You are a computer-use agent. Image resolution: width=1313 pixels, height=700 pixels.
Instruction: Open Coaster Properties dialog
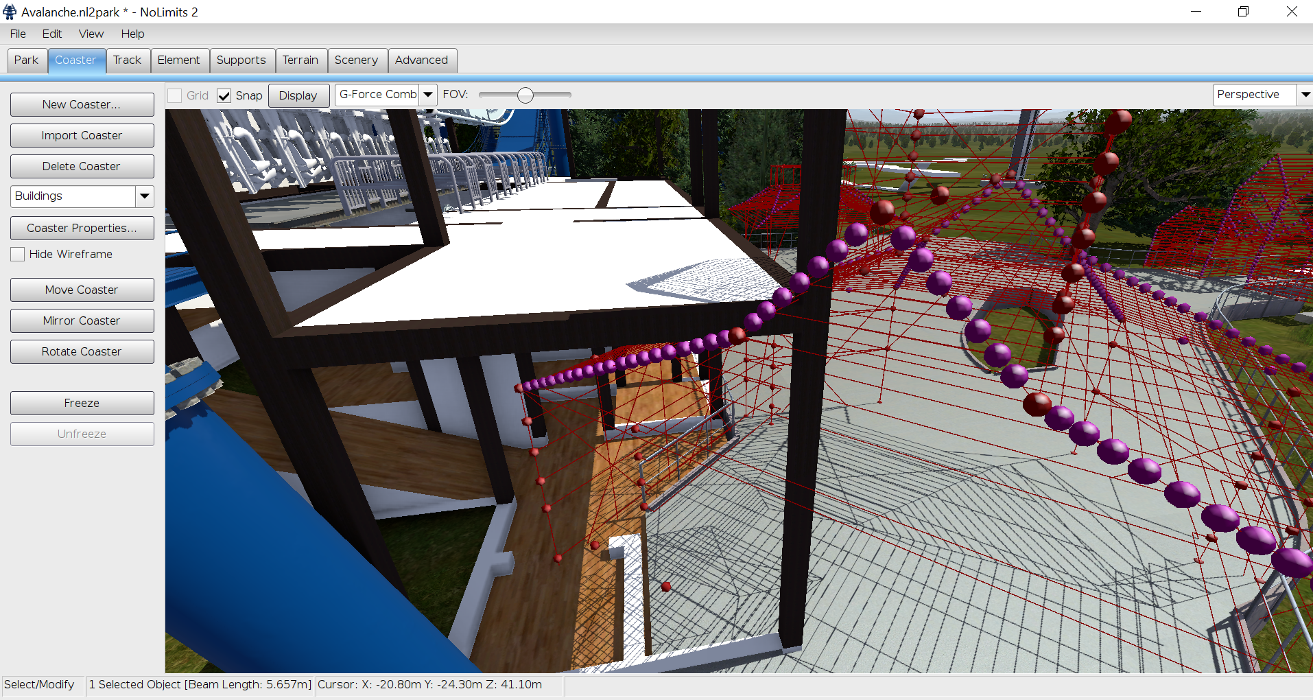point(82,228)
